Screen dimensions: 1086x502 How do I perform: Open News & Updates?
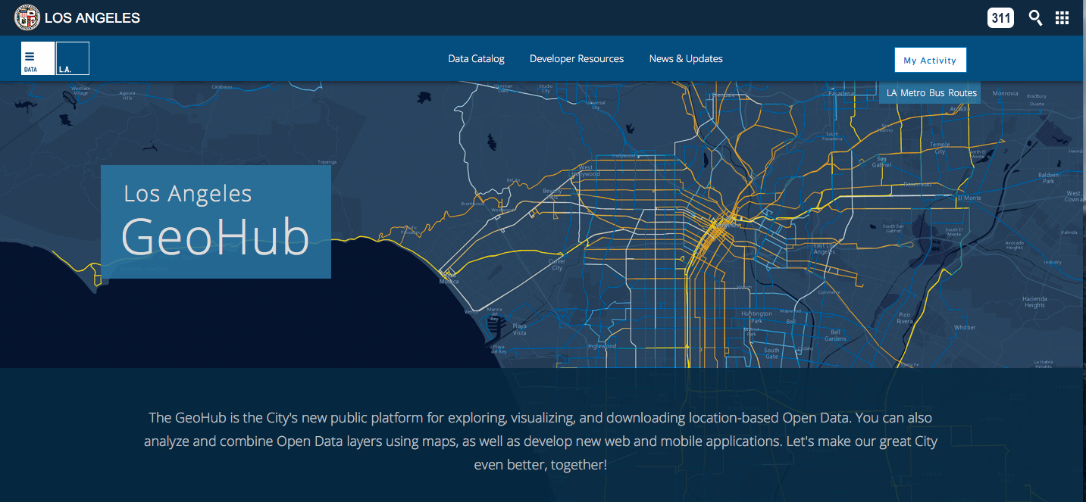686,58
